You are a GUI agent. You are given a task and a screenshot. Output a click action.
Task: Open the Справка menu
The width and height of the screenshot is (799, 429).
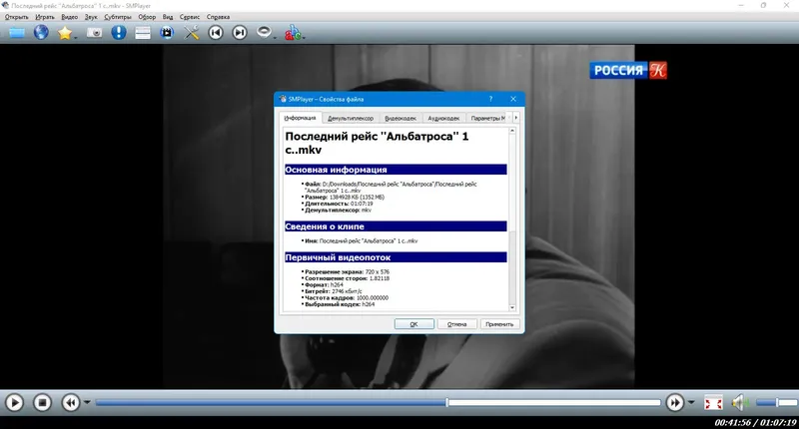coord(218,17)
